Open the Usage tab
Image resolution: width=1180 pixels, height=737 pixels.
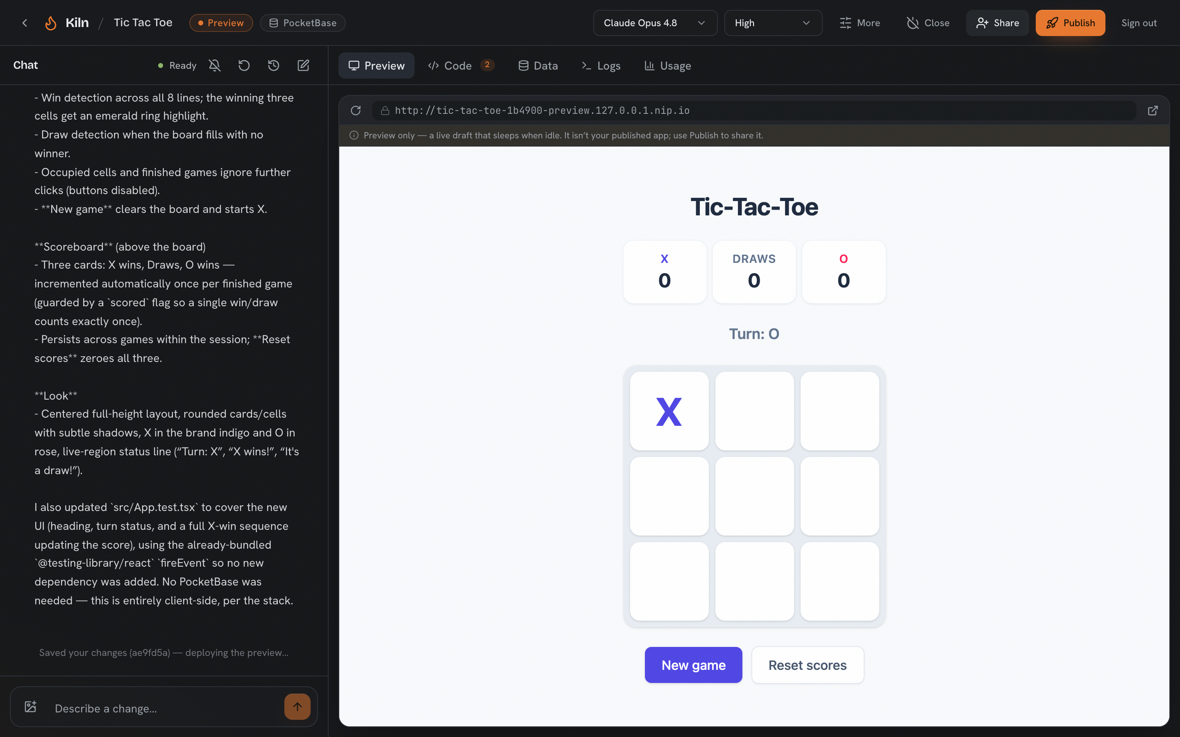[x=667, y=66]
